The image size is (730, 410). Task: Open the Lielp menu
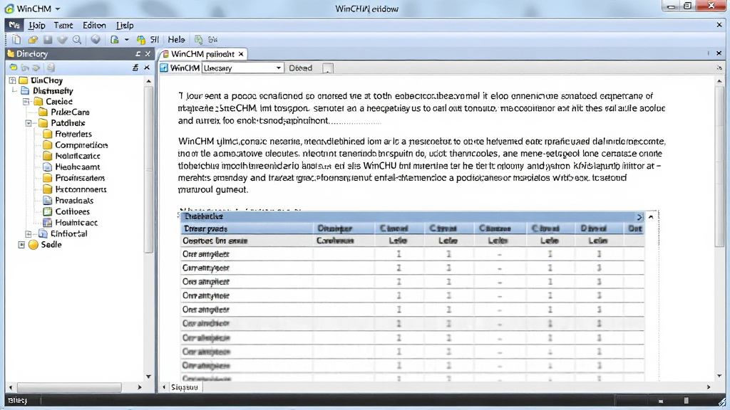pyautogui.click(x=125, y=25)
